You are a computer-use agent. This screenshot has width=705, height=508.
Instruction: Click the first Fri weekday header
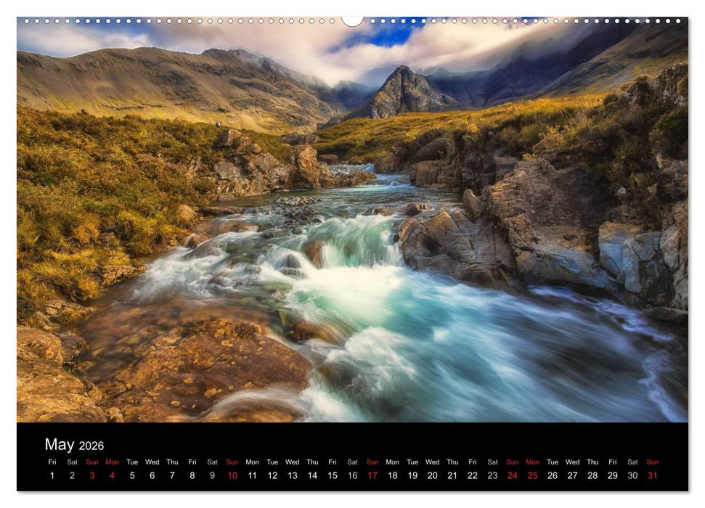(52, 462)
